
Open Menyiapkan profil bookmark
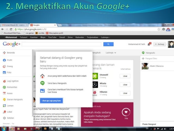pyautogui.click(x=55, y=33)
